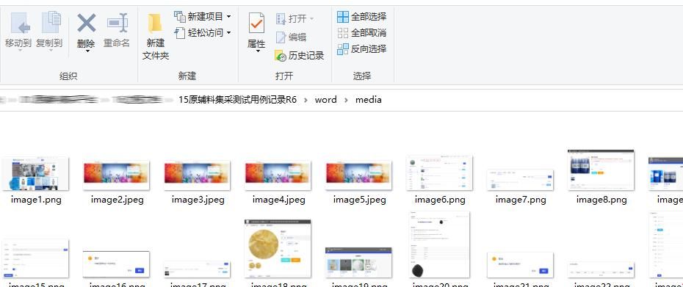Viewport: 683px width, 287px height.
Task: Go to the word folder breadcrumb
Action: [x=326, y=100]
